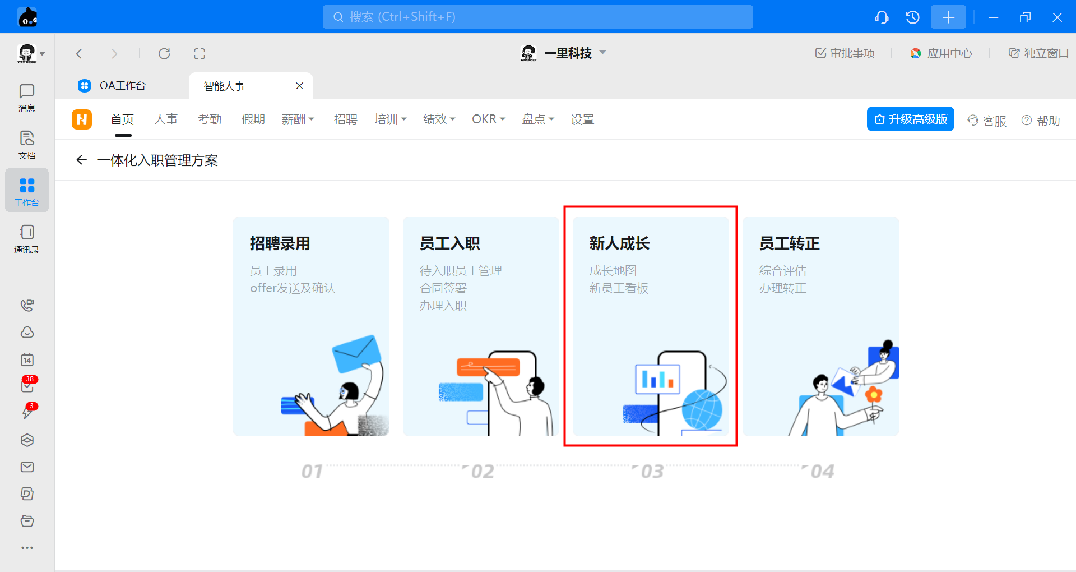
Task: Switch to the OA工作台 tab
Action: coord(122,86)
